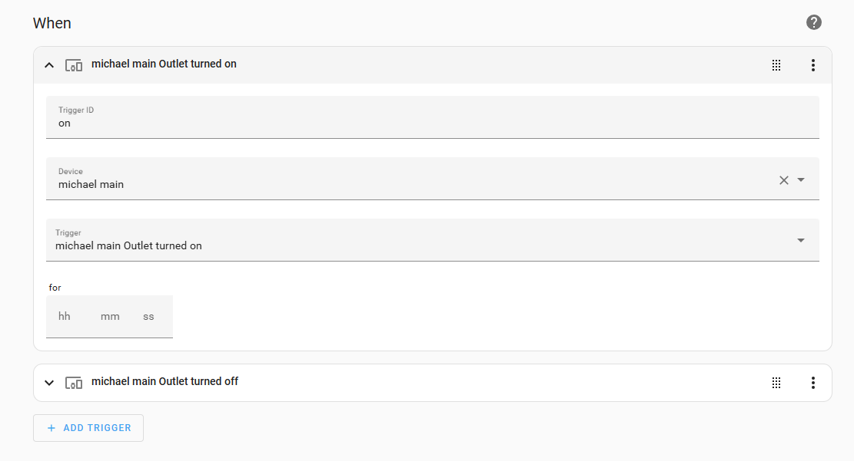Click the hh hours field under for
Image resolution: width=854 pixels, height=461 pixels.
point(65,315)
